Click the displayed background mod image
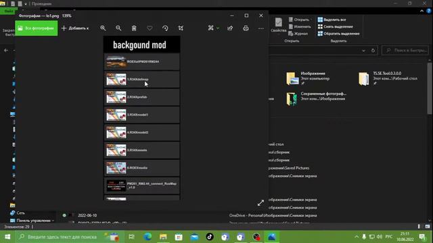This screenshot has width=433, height=243. pos(141,118)
